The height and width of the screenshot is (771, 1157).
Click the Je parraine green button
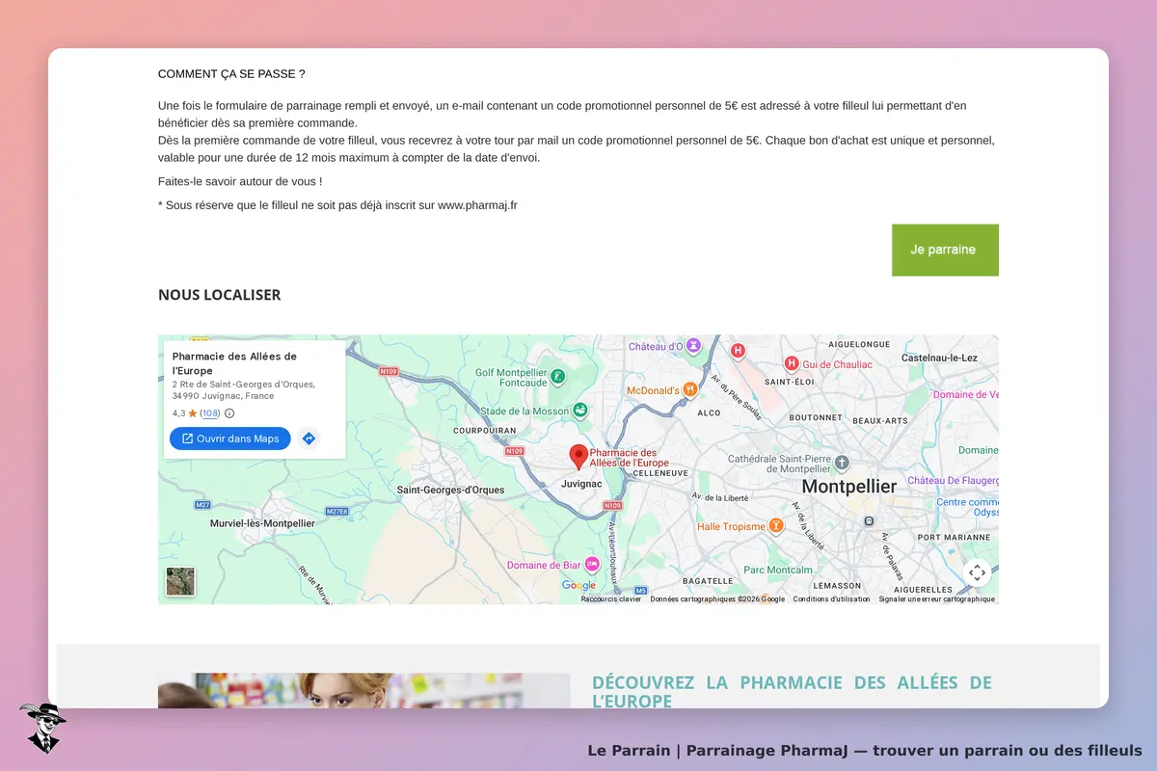pos(945,250)
